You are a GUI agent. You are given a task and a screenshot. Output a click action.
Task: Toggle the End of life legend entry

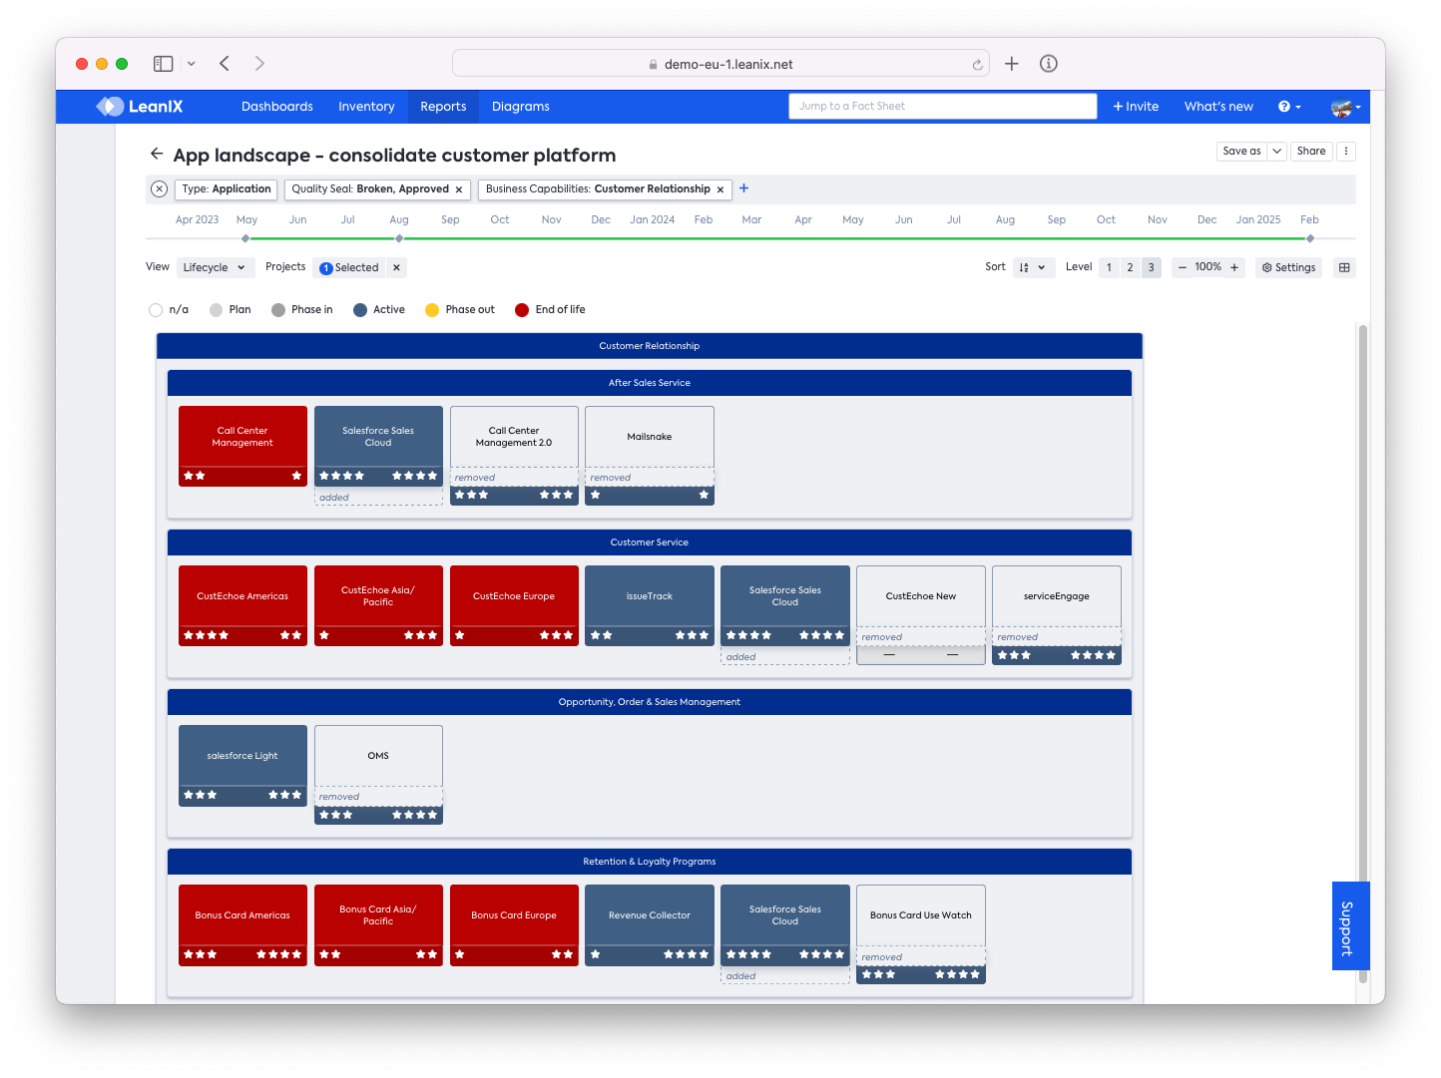550,310
